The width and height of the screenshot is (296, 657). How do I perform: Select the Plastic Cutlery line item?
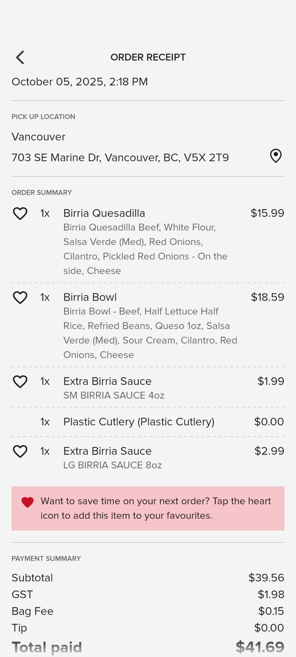pos(139,422)
